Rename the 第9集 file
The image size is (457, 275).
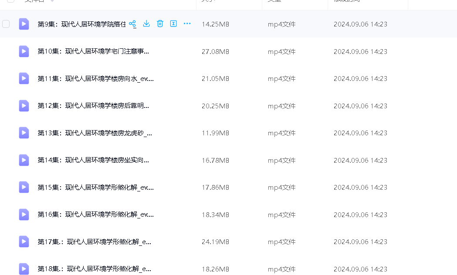click(x=173, y=23)
